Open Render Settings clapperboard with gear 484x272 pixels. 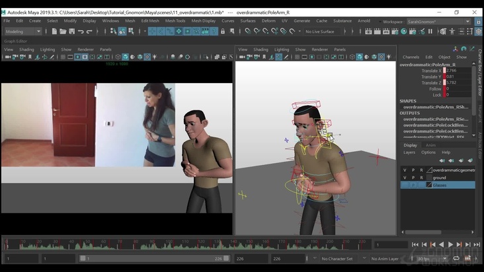click(395, 32)
